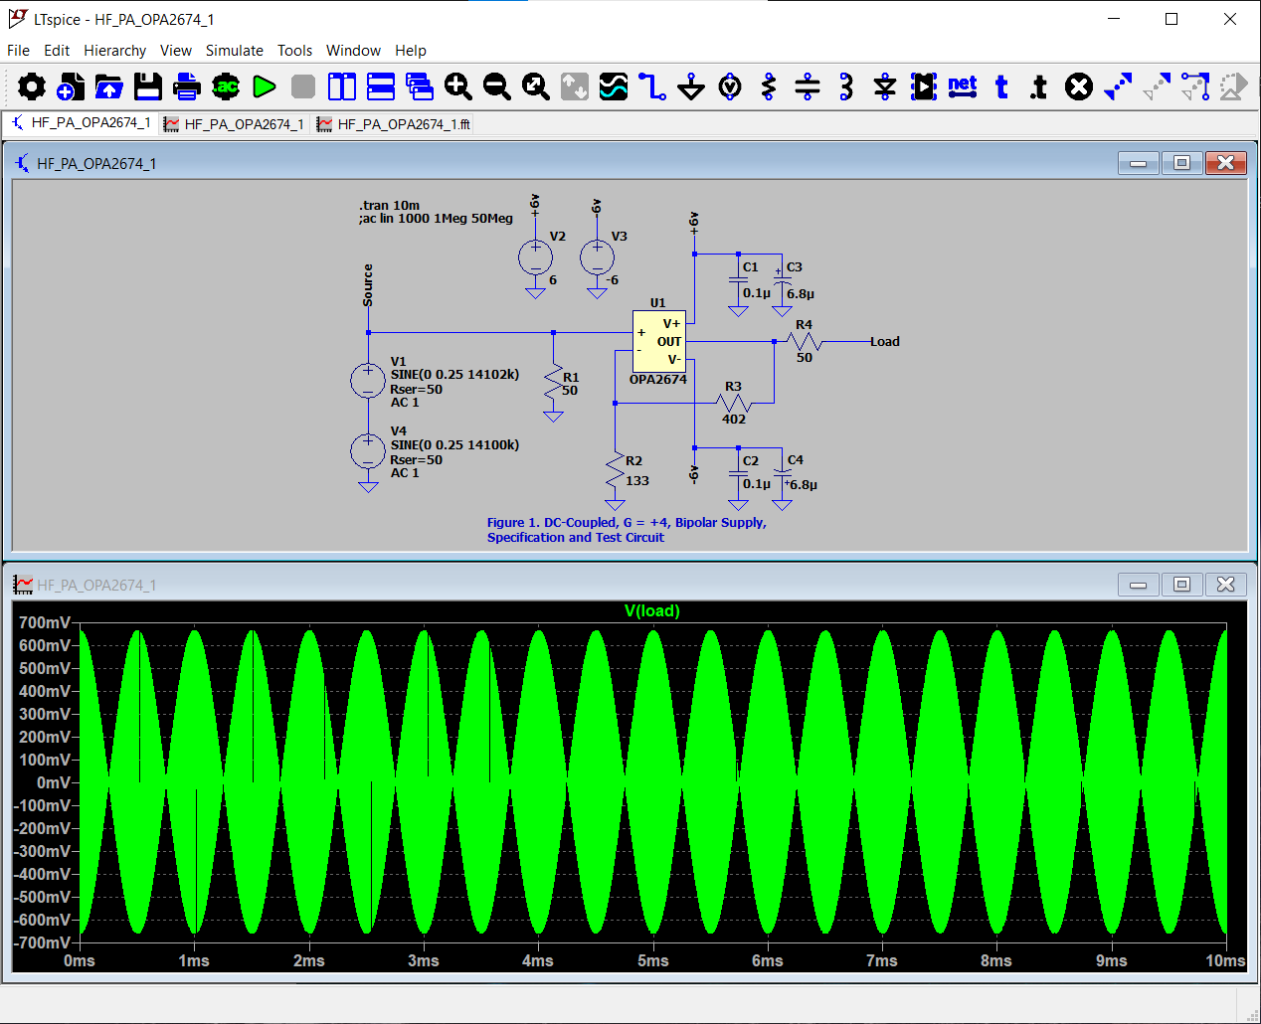Tile windows horizontally using the toolbar icon

pos(381,87)
